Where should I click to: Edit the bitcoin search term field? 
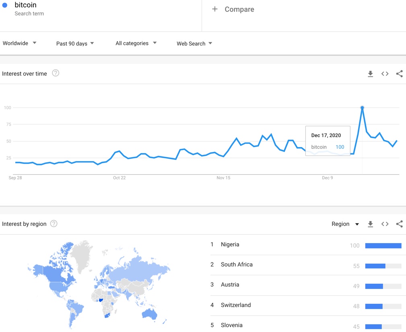101,9
